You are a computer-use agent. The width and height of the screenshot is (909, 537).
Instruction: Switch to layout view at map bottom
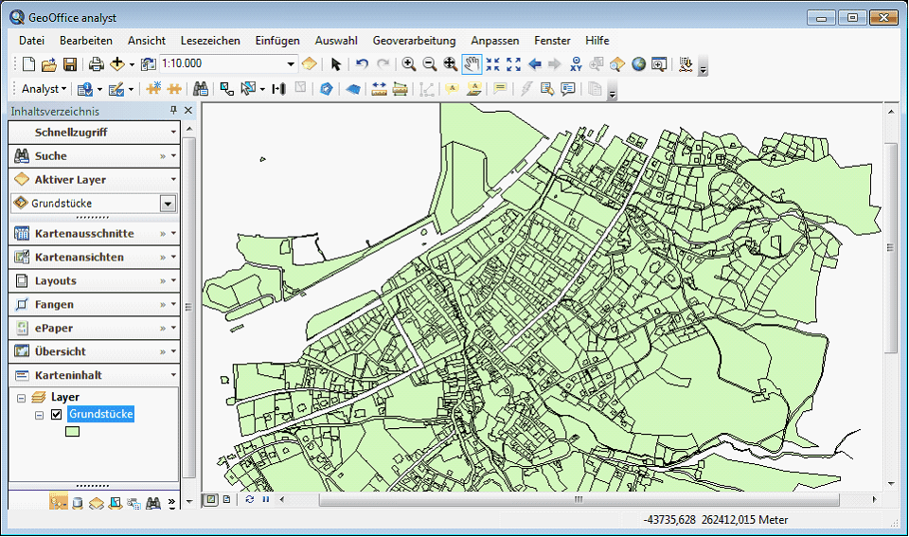point(226,499)
